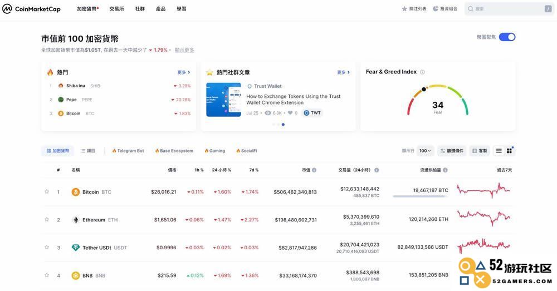Star Tether USDt to add to watchlist
Viewport: 557px width, 291px height.
tap(47, 247)
